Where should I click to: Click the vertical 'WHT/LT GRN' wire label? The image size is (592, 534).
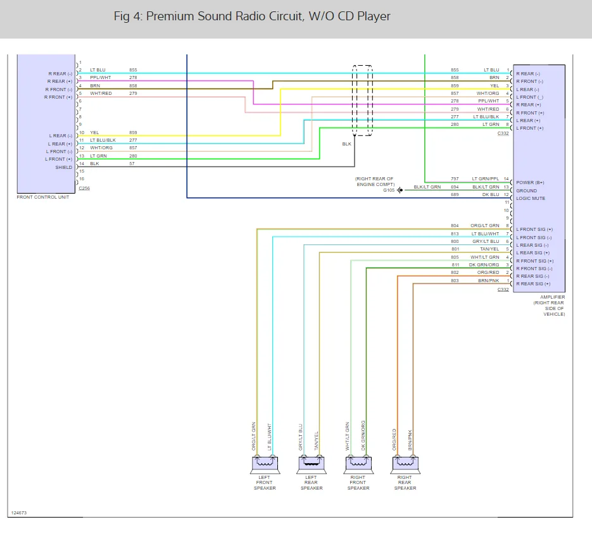click(x=348, y=437)
